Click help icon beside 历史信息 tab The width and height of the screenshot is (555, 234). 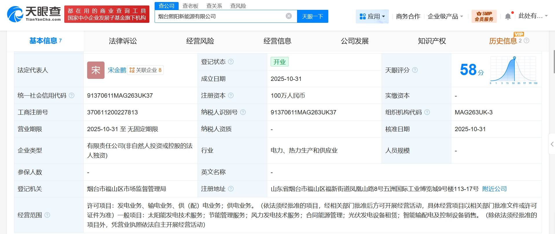[x=527, y=41]
